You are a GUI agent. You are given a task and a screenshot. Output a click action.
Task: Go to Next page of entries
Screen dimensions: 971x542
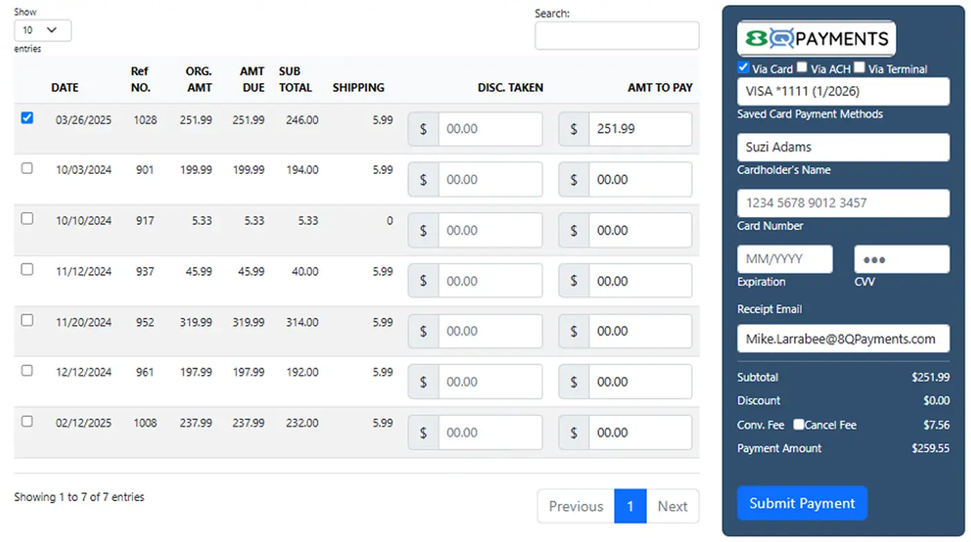[x=672, y=507]
